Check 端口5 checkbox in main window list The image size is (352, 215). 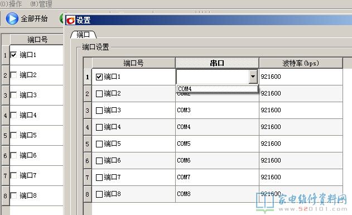(14, 135)
